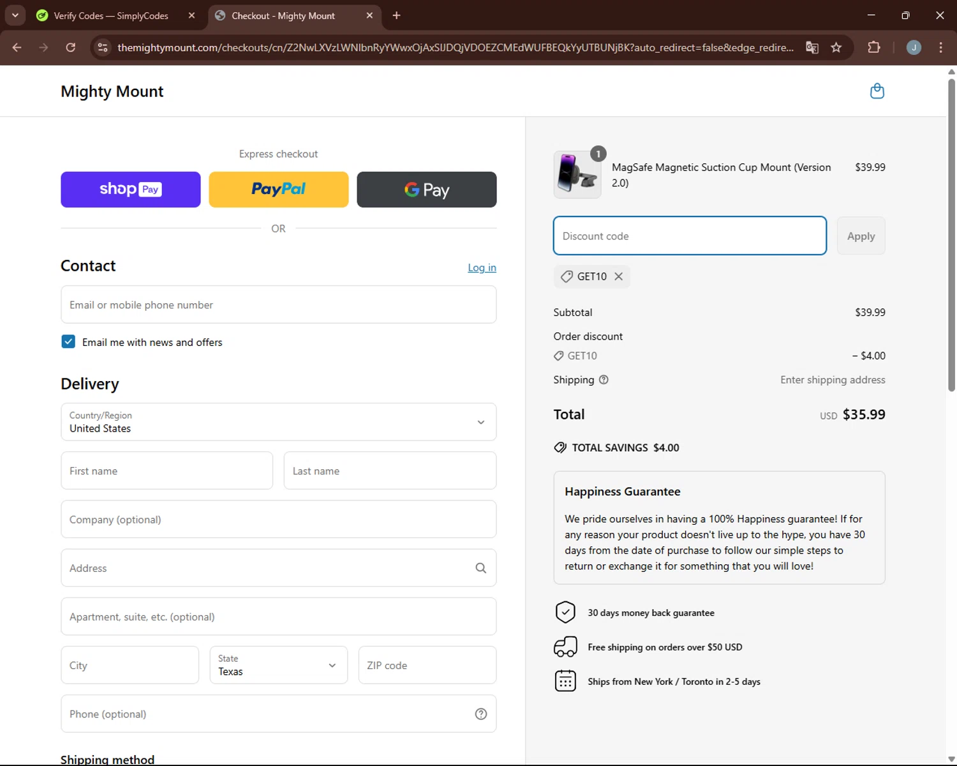Click the page vertical scrollbar

coord(951,236)
